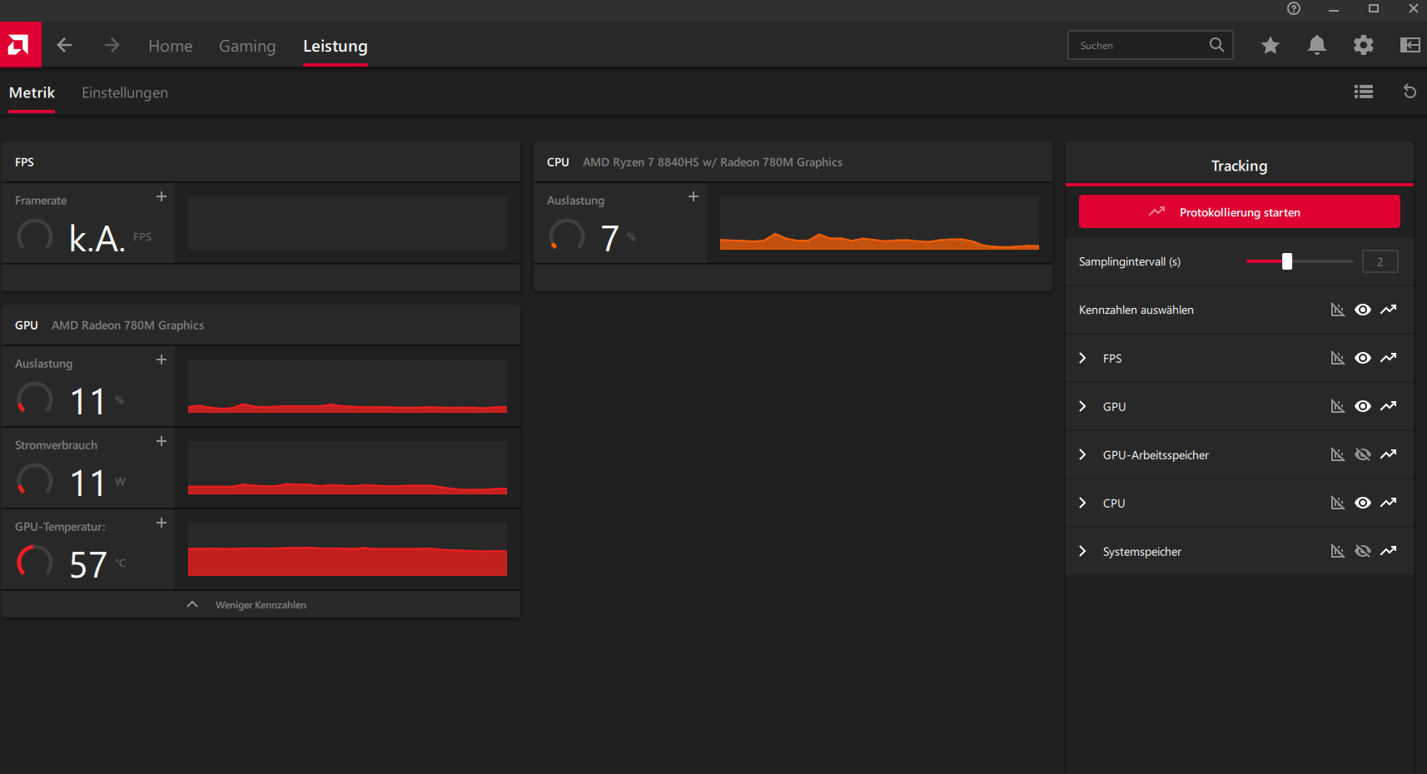Viewport: 1427px width, 774px height.
Task: Click the empty Framerate graph area
Action: click(347, 223)
